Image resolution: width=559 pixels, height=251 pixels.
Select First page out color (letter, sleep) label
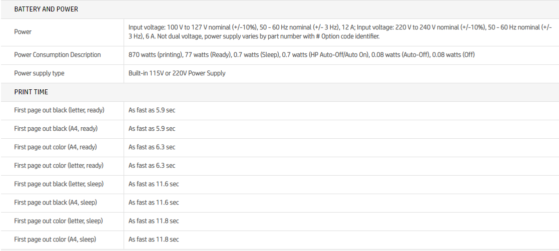coord(59,221)
